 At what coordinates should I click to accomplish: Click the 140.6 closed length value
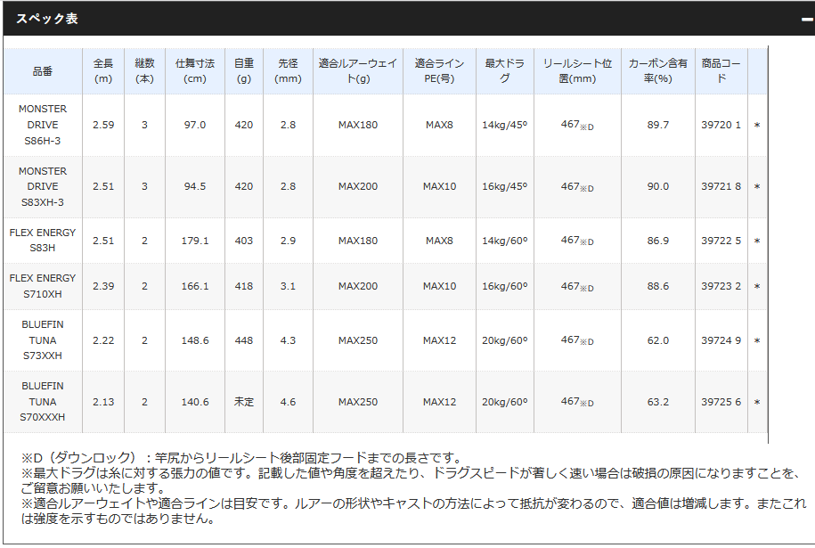coord(195,402)
